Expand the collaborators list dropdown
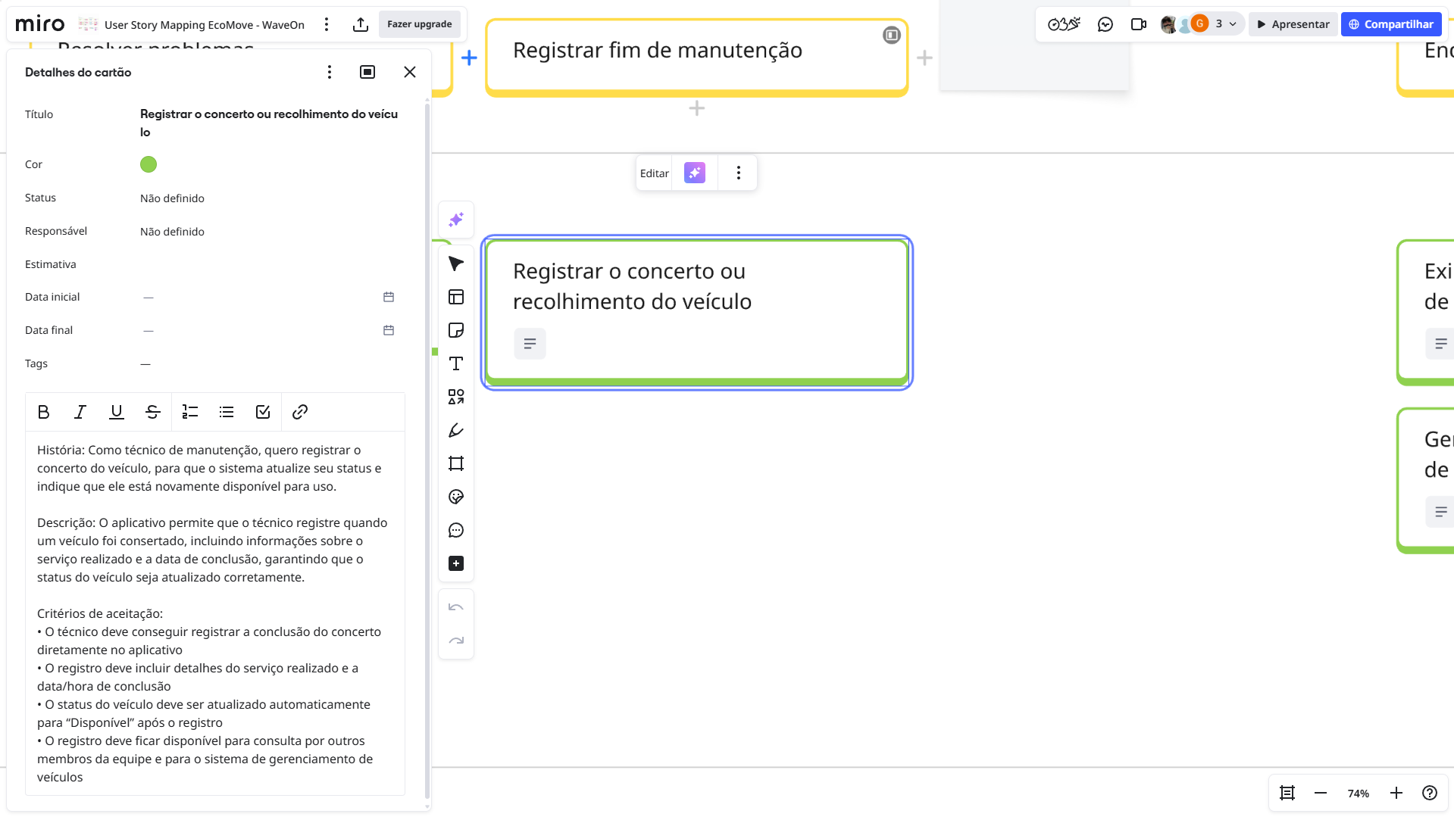This screenshot has width=1454, height=817. (x=1233, y=24)
